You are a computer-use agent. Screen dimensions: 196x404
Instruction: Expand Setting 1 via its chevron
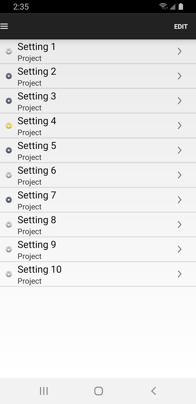pos(179,51)
